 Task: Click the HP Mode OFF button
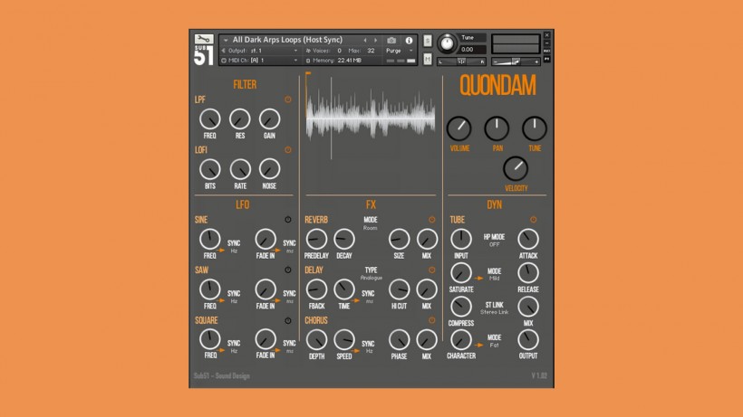pos(494,241)
